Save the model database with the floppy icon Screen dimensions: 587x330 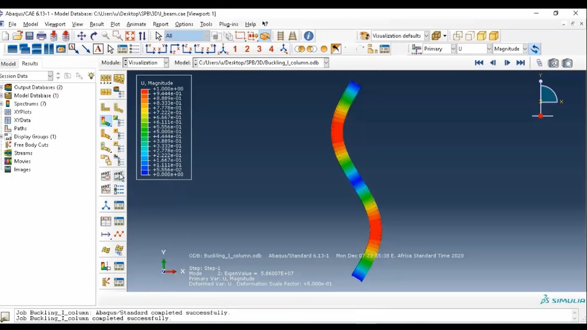pyautogui.click(x=29, y=36)
